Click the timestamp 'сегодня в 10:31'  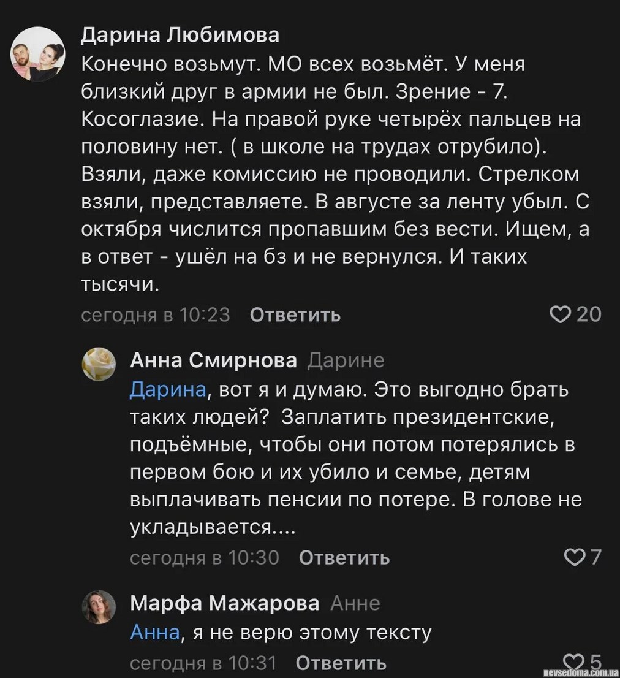click(x=203, y=663)
